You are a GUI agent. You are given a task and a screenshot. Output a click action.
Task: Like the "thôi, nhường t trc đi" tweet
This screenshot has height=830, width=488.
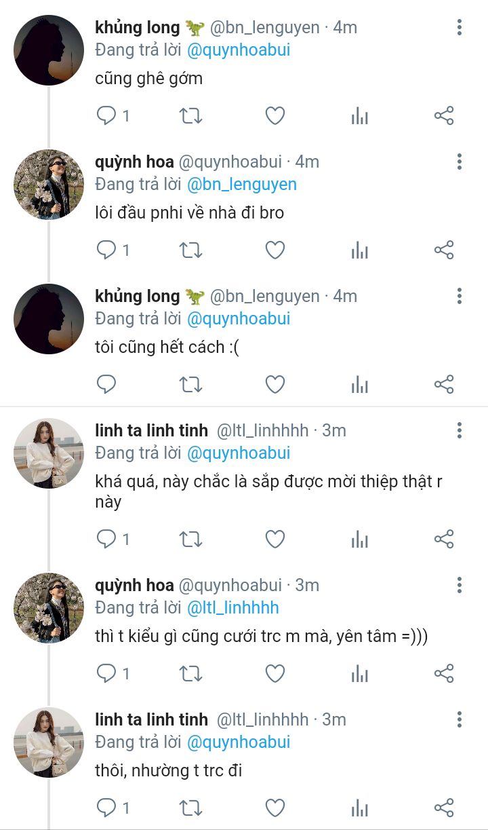[274, 808]
